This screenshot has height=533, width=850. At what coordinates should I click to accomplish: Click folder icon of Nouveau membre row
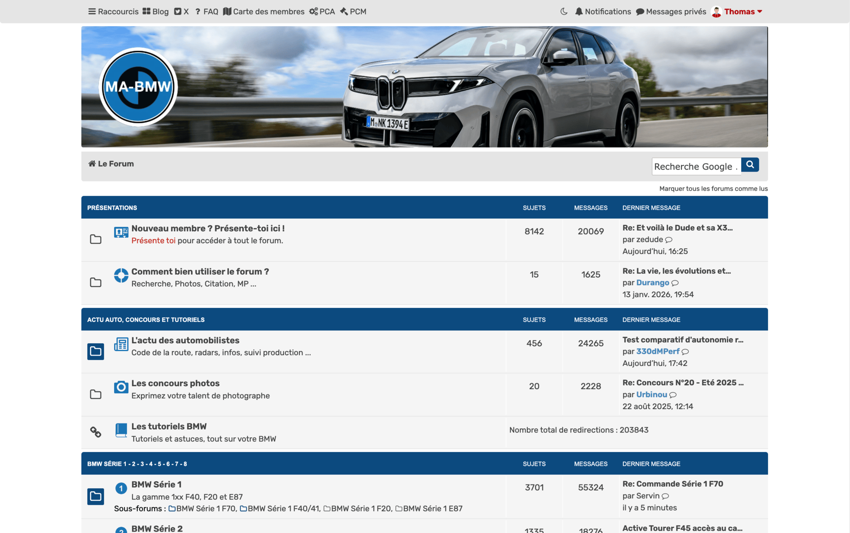96,239
